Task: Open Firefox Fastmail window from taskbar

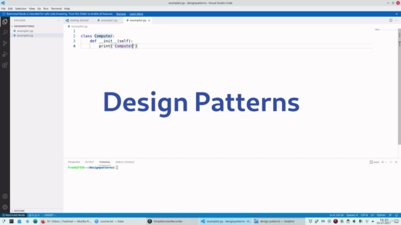Action: point(66,221)
